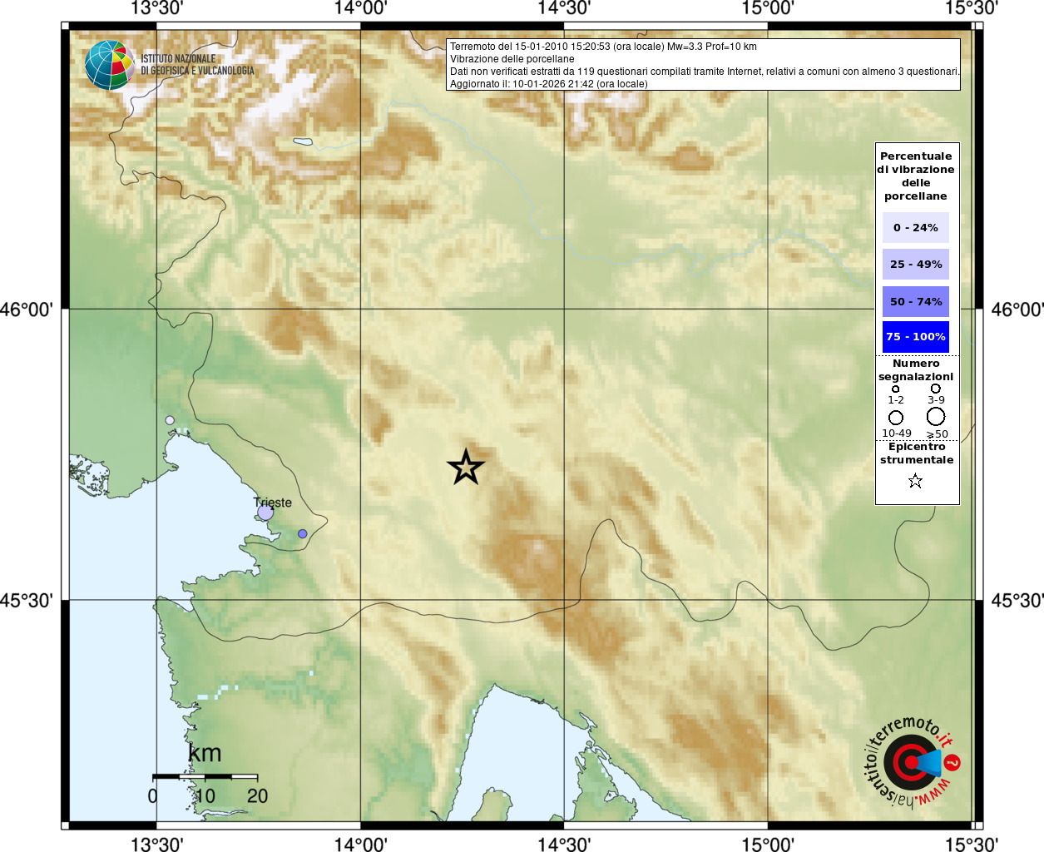The width and height of the screenshot is (1044, 852).
Task: Click the INGV globe logo
Action: (x=109, y=65)
